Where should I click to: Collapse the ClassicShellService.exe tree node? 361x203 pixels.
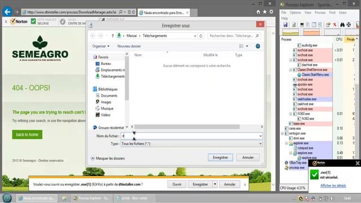coord(290,70)
